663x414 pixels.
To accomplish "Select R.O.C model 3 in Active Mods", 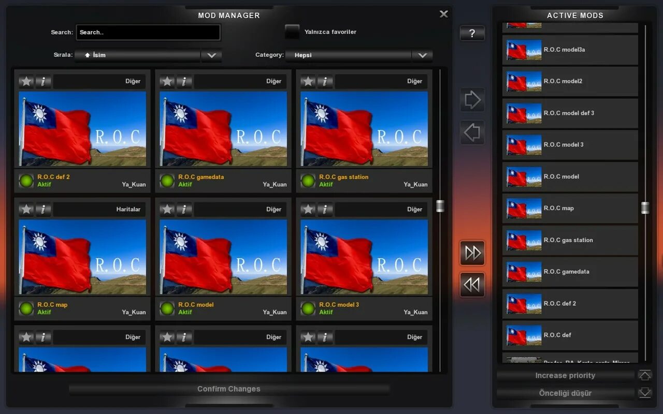I will pos(570,145).
